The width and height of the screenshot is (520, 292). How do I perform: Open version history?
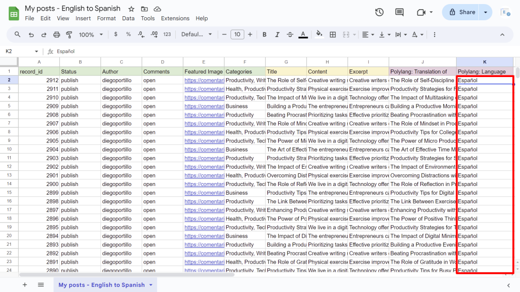[379, 12]
